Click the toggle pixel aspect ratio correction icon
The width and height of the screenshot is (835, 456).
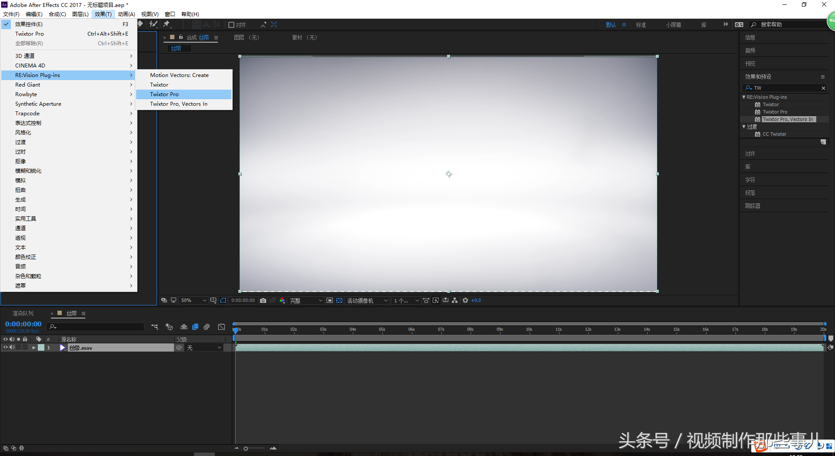point(426,300)
